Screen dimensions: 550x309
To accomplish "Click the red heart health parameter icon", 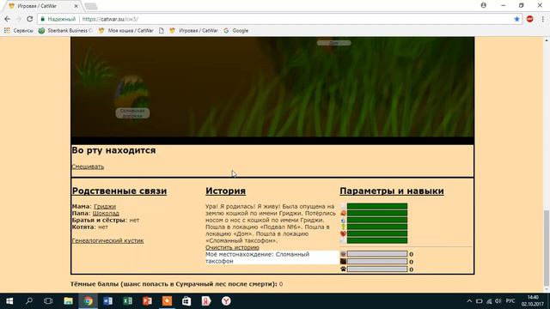I will (x=343, y=233).
